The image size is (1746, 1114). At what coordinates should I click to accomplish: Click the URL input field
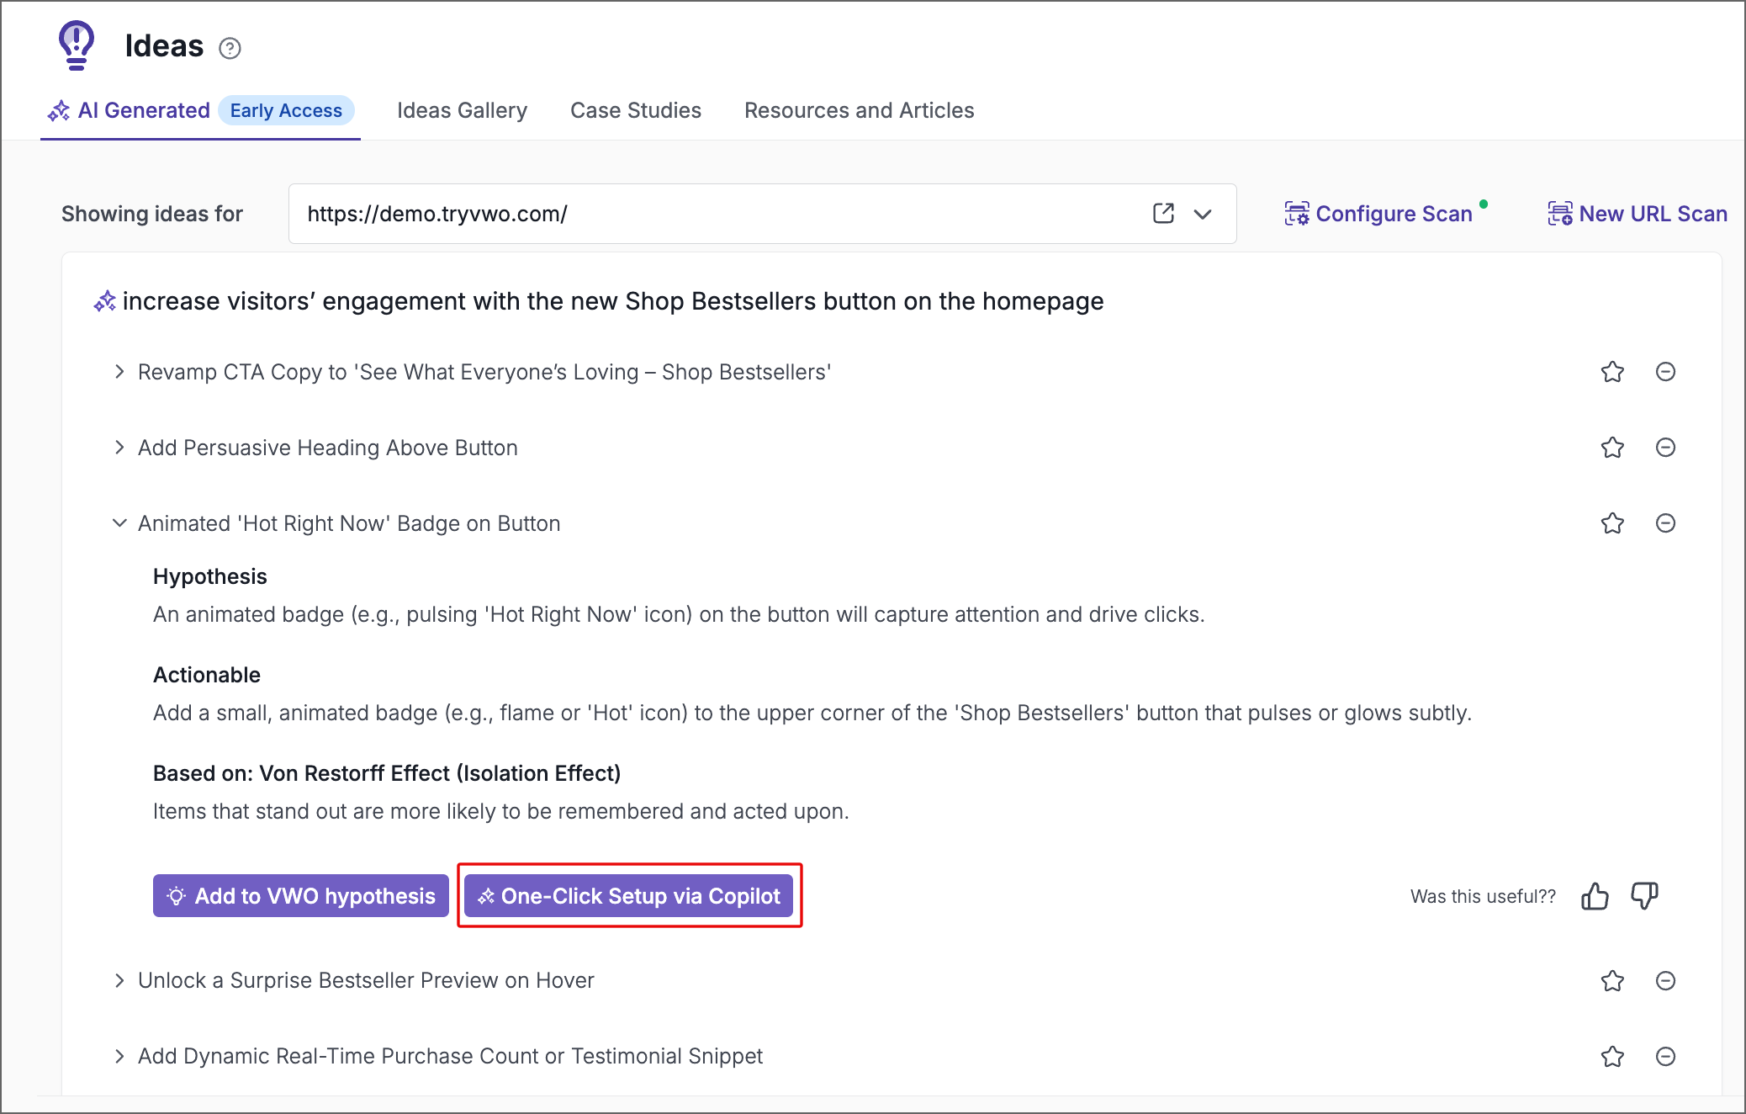[x=762, y=214]
